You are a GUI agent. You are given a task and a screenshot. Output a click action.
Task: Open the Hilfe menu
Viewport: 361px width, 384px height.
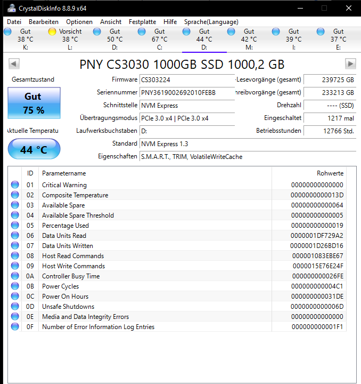click(x=170, y=22)
